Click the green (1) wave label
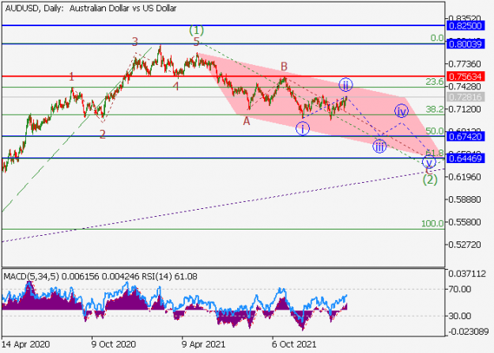This screenshot has height=353, width=494. 196,30
